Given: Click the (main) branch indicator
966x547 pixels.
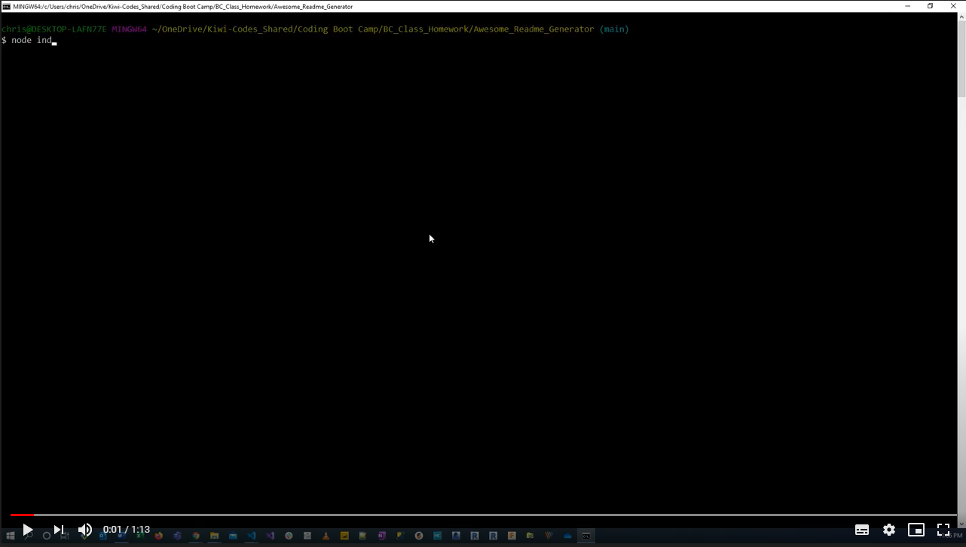Looking at the screenshot, I should (614, 29).
